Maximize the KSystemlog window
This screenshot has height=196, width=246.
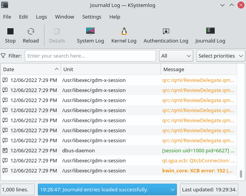click(232, 5)
